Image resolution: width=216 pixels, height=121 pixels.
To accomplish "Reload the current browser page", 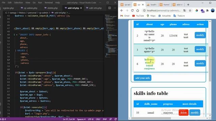I will [x=132, y=10].
